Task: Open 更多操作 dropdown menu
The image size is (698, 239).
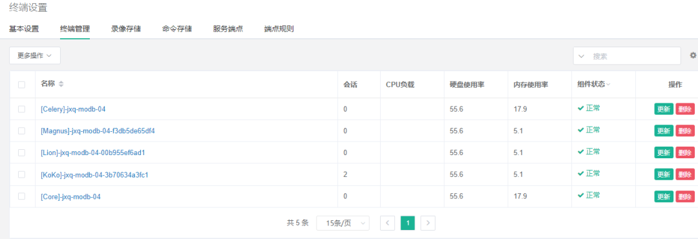Action: tap(35, 56)
